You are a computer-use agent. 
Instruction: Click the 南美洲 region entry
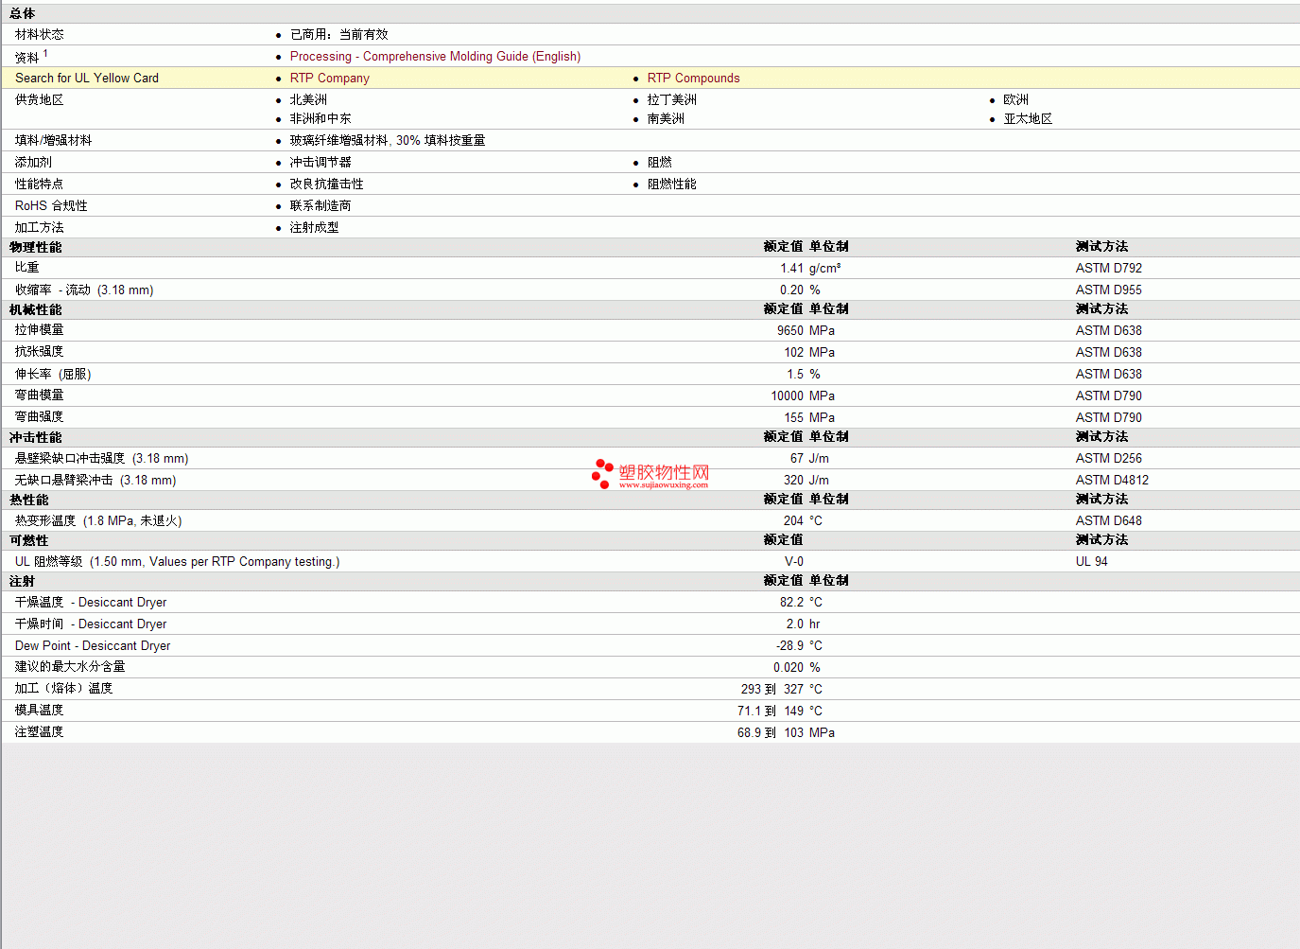[x=666, y=119]
